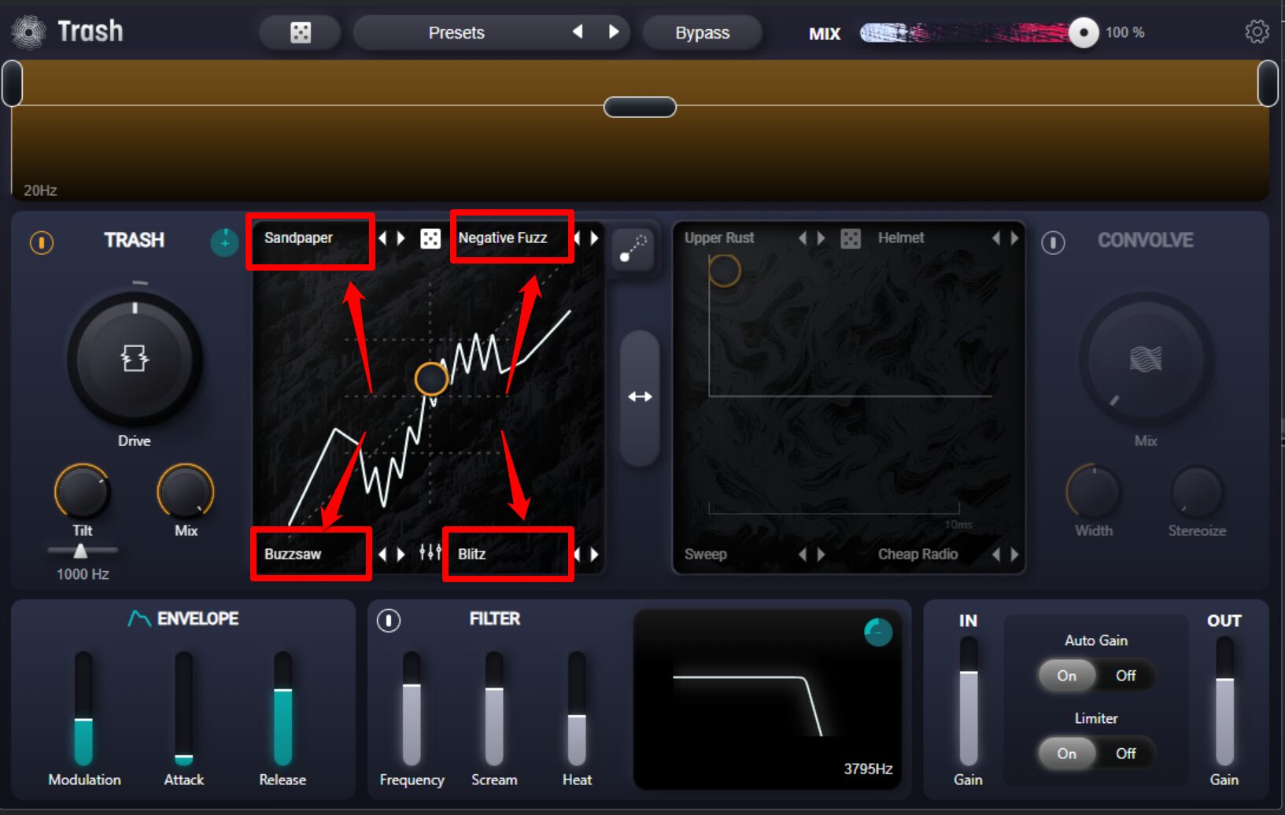Adjust the MIX slider handle
The image size is (1285, 815).
(1084, 32)
